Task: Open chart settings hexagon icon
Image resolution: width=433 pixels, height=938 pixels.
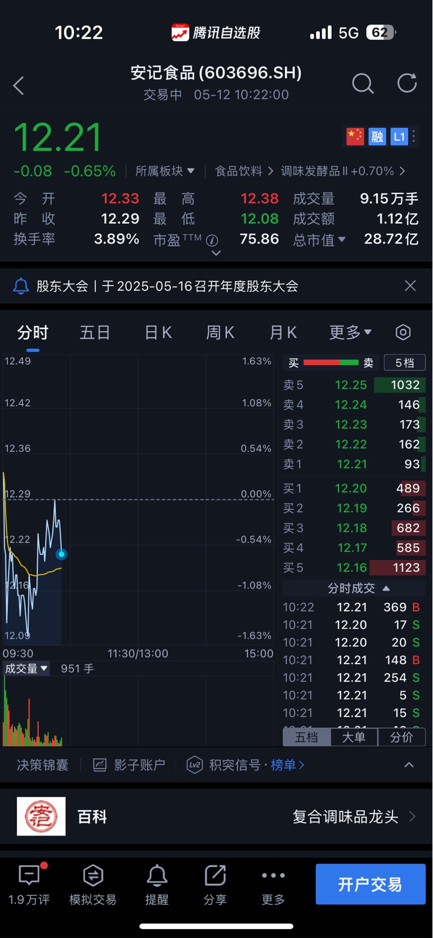Action: tap(403, 332)
